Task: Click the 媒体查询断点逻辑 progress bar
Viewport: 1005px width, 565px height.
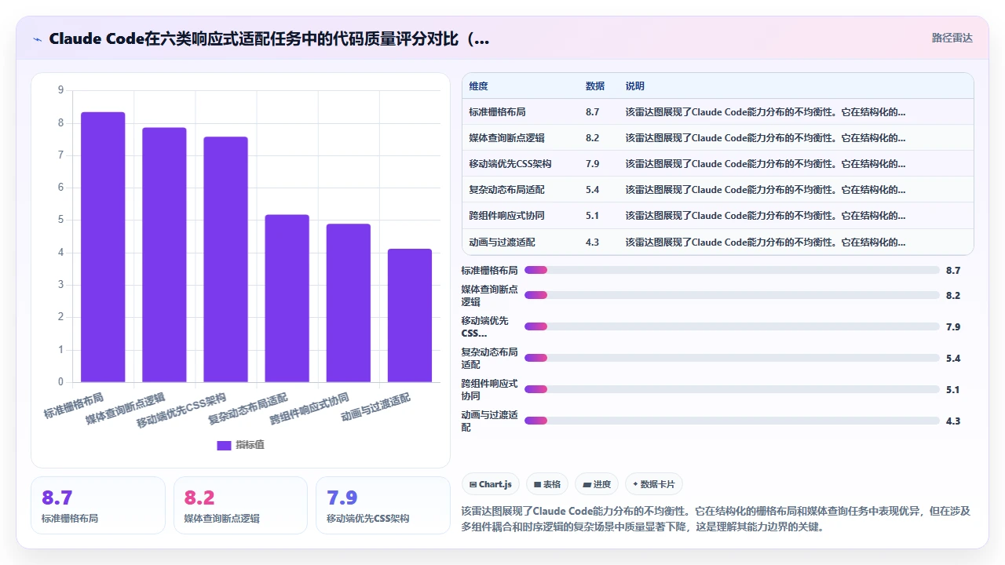Action: (x=732, y=295)
